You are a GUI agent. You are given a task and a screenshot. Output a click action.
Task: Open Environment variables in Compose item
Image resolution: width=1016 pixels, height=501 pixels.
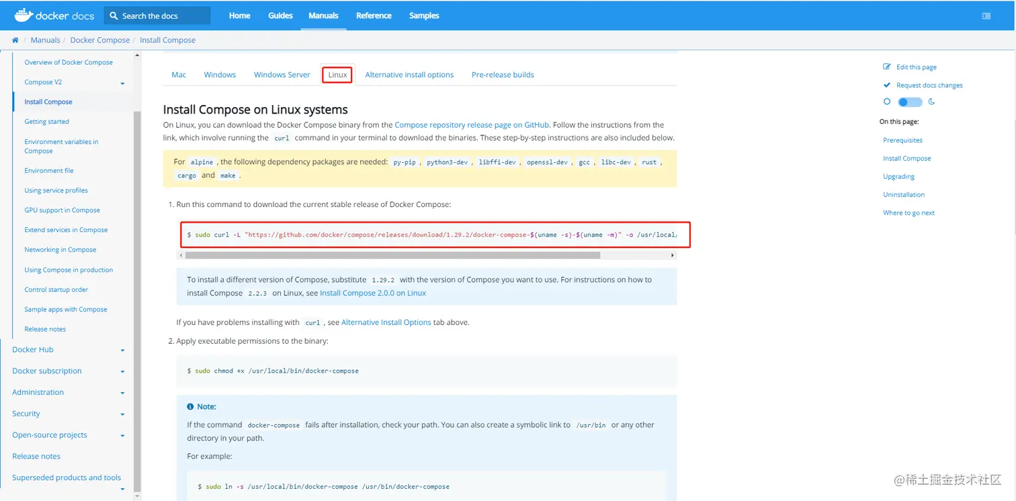coord(61,147)
